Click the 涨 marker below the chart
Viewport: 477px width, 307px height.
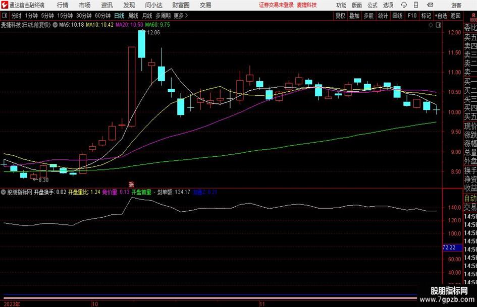131,184
